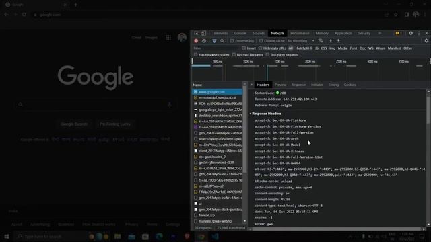Open the request Cookies tab

tap(350, 85)
